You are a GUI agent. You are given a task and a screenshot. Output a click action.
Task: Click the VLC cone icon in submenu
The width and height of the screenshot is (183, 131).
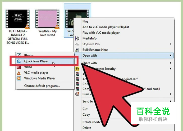[19, 73]
